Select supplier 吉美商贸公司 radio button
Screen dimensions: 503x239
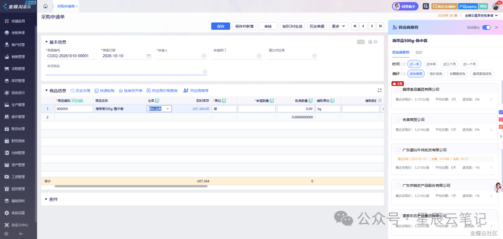pyautogui.click(x=398, y=120)
